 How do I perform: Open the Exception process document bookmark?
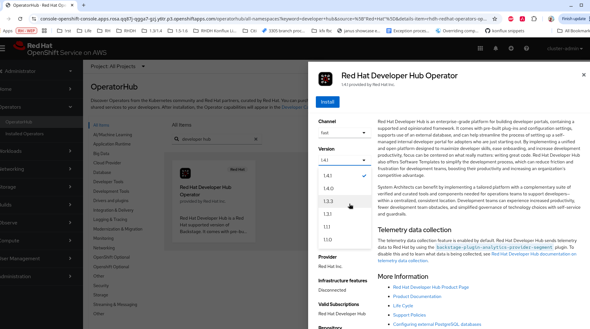pyautogui.click(x=408, y=31)
